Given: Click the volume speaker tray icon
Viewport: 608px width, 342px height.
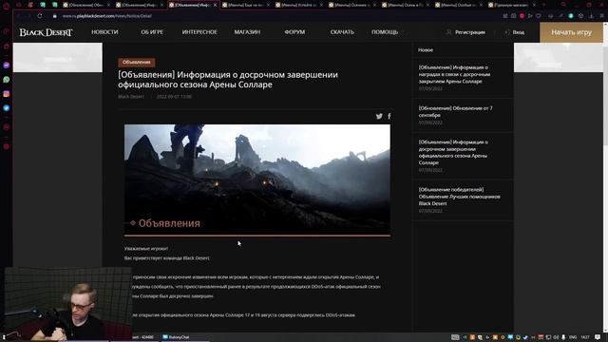Looking at the screenshot, I should coord(556,337).
